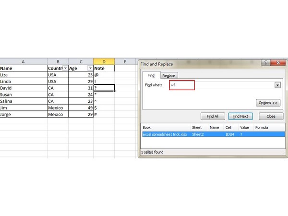Select the cell containing Susan
This screenshot has height=216, width=288.
click(x=24, y=95)
